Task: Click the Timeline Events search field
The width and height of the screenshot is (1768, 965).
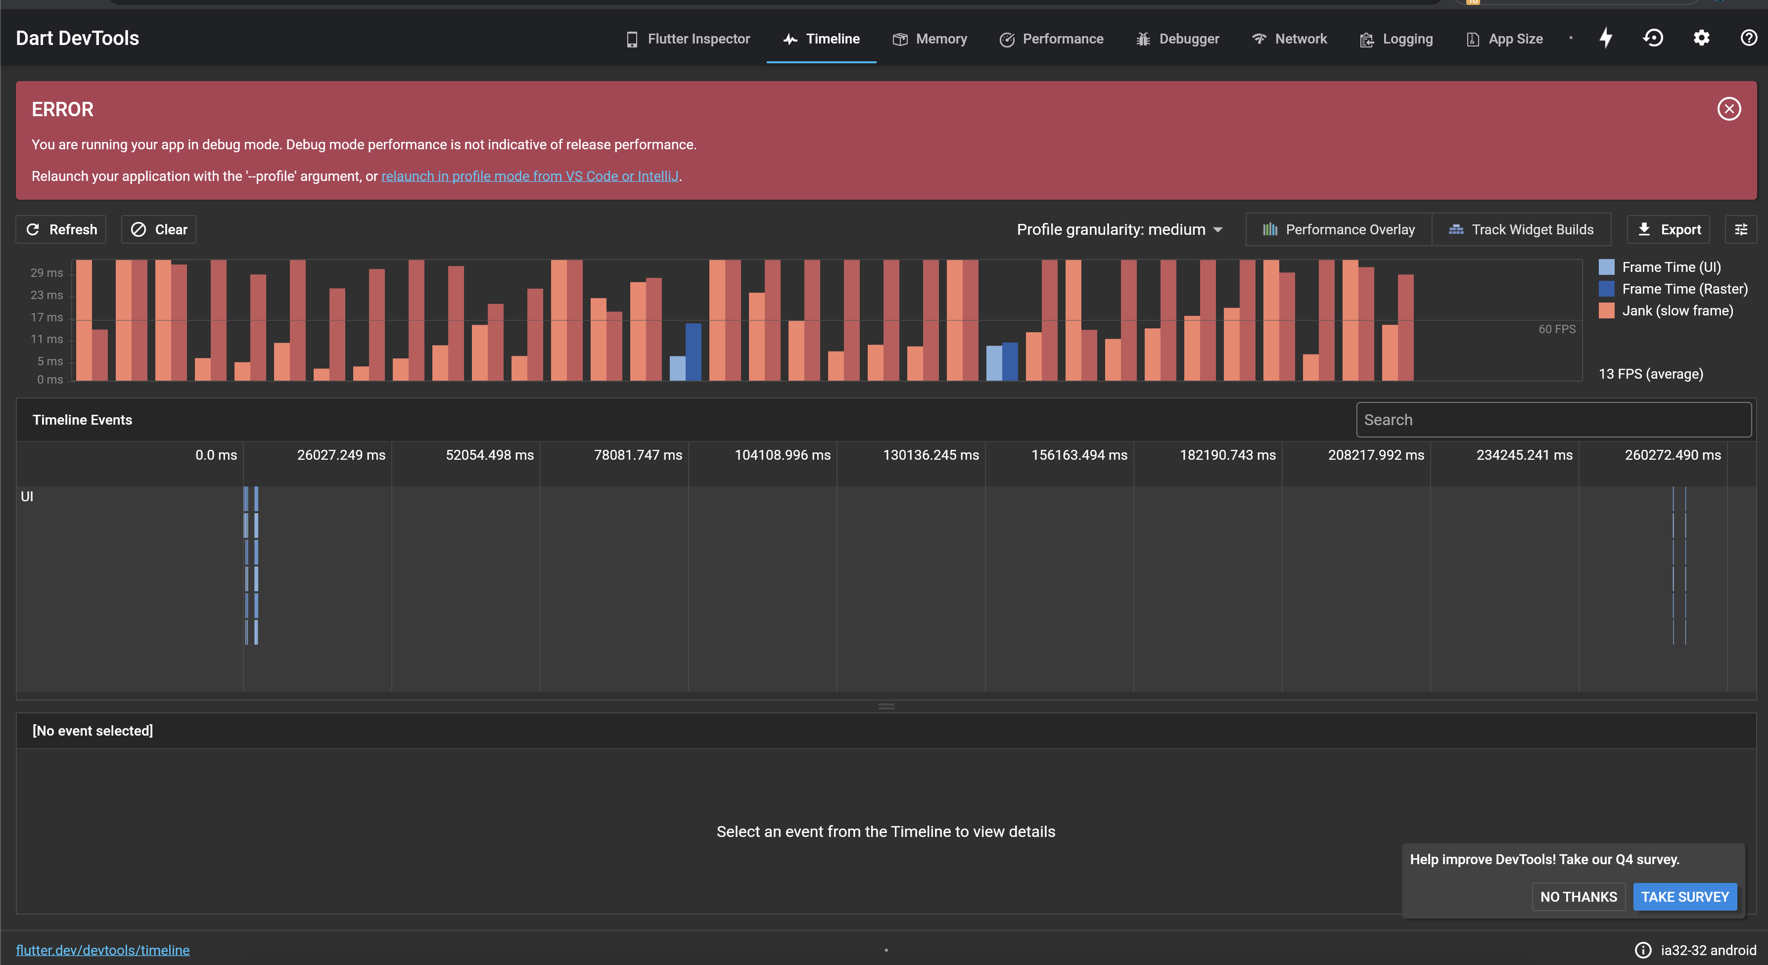Action: pyautogui.click(x=1553, y=419)
